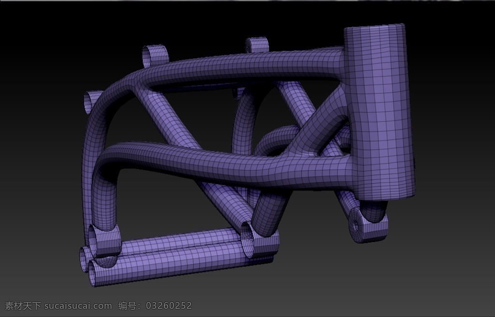Pick the mounting lug with the bolt hole

pyautogui.click(x=368, y=225)
